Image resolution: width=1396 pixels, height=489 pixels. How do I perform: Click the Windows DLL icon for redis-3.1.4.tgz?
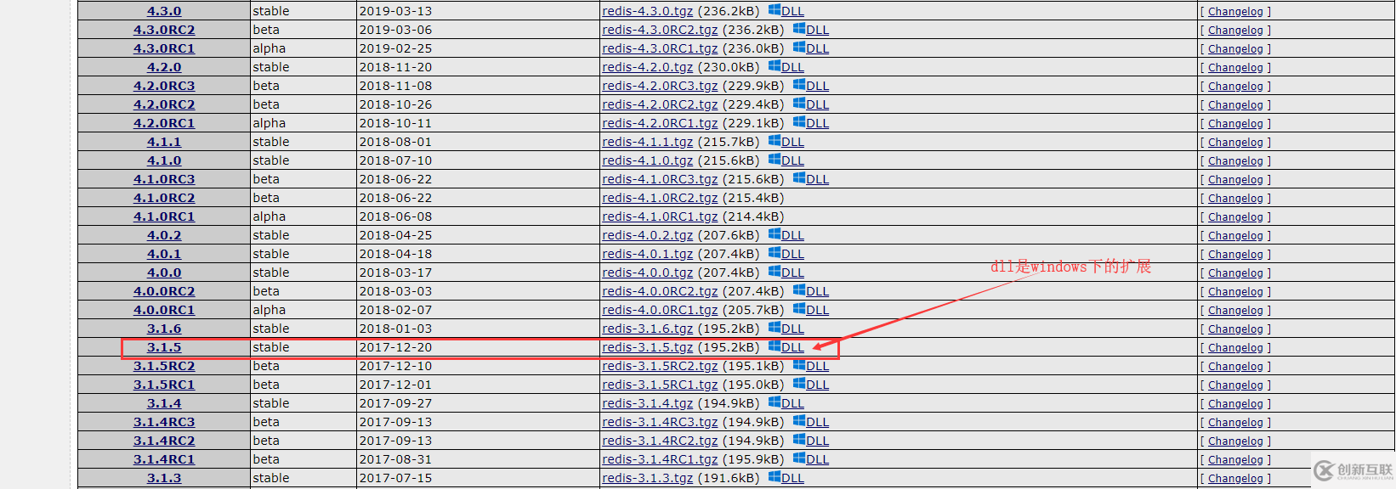(775, 402)
